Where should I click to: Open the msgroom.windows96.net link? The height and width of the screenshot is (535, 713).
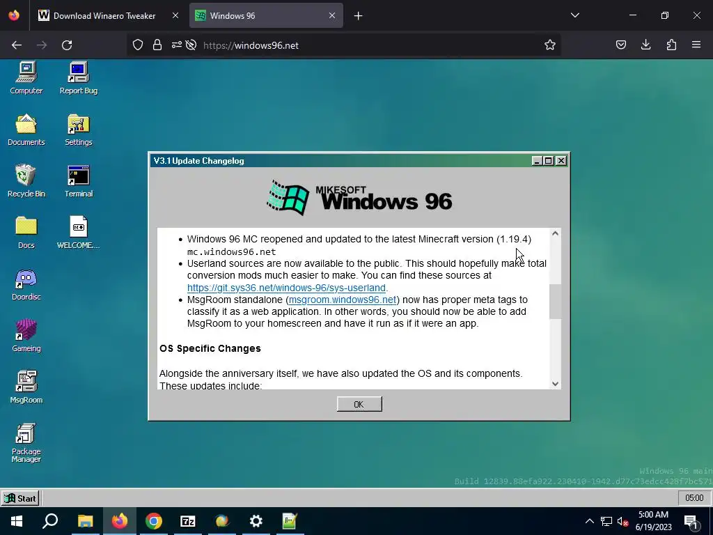pyautogui.click(x=343, y=300)
